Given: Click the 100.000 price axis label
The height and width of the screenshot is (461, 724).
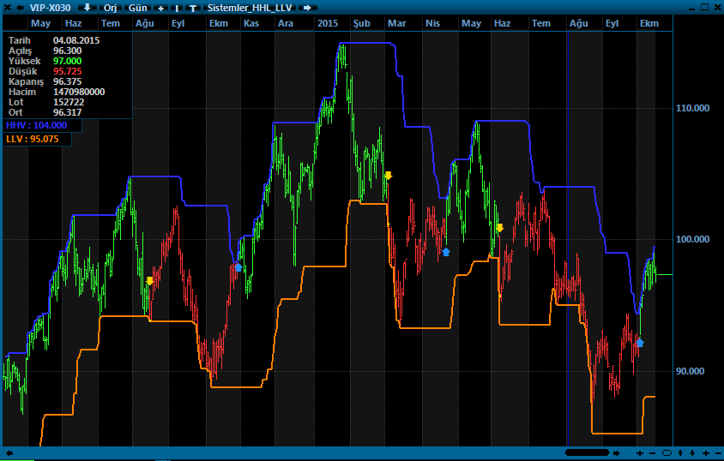Looking at the screenshot, I should pyautogui.click(x=692, y=239).
